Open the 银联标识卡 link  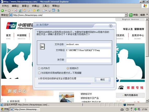[x=86, y=94]
